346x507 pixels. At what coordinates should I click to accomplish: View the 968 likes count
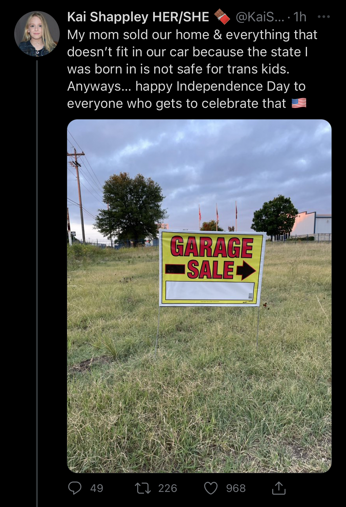point(236,488)
